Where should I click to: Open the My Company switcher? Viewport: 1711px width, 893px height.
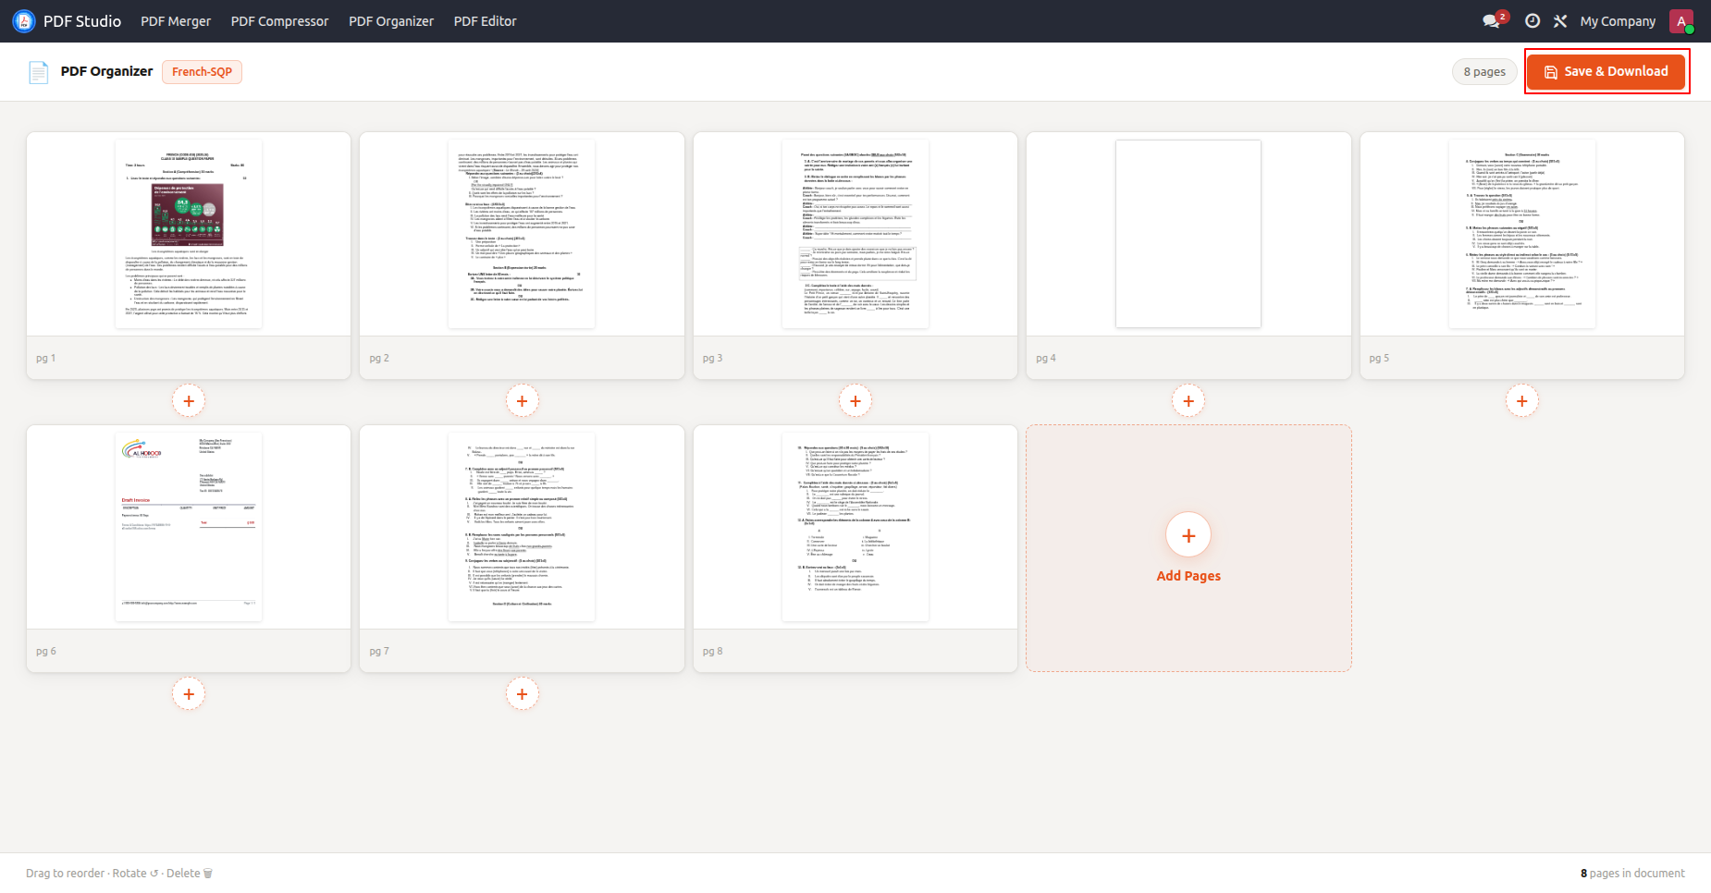click(1618, 21)
